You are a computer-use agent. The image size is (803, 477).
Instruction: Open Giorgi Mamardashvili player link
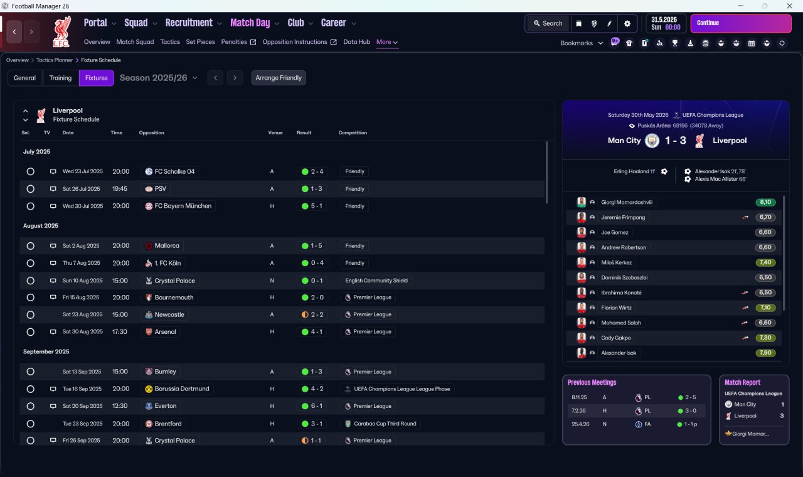(x=627, y=202)
